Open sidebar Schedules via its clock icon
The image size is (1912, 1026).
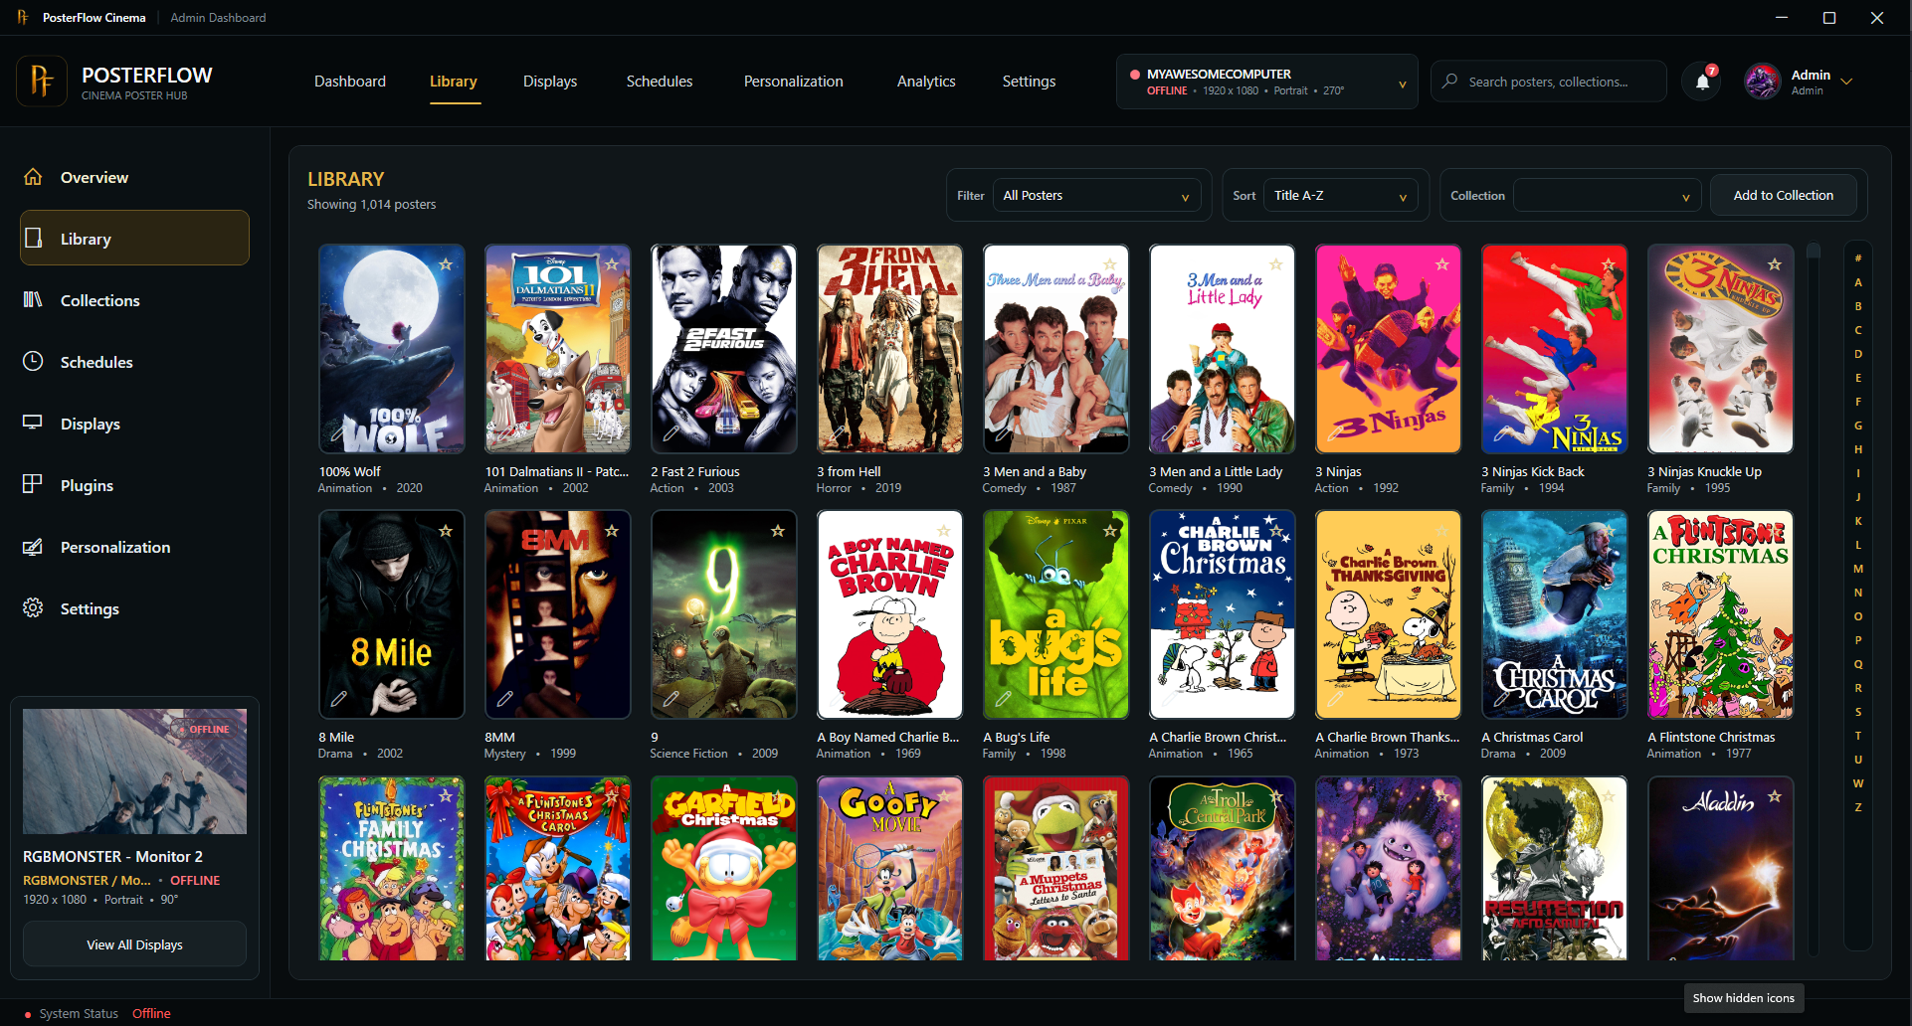pos(33,361)
